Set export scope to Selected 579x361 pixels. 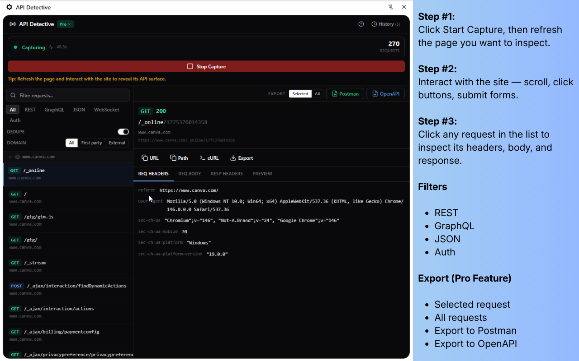pos(300,94)
